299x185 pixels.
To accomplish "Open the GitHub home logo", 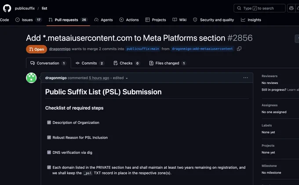I will pyautogui.click(x=7, y=8).
